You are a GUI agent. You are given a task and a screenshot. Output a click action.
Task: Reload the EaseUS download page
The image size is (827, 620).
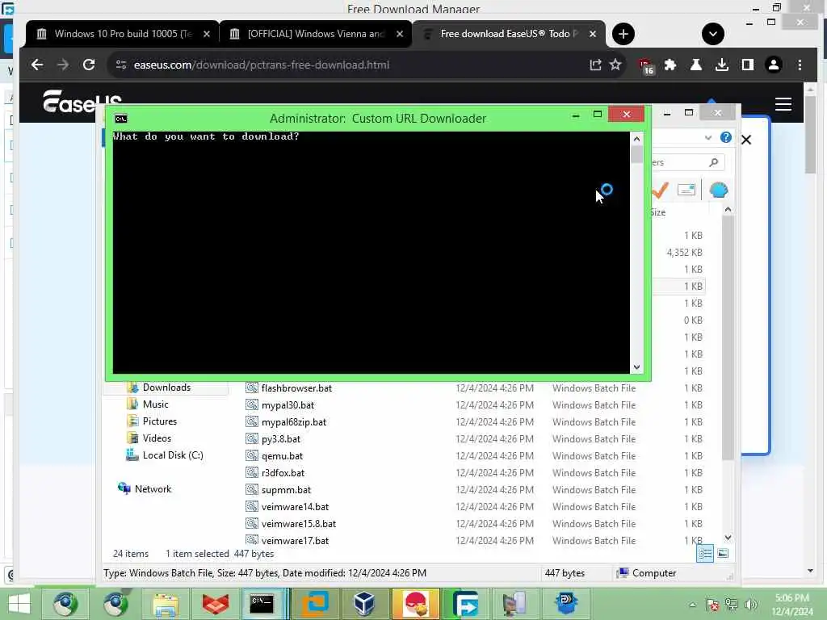[x=89, y=65]
